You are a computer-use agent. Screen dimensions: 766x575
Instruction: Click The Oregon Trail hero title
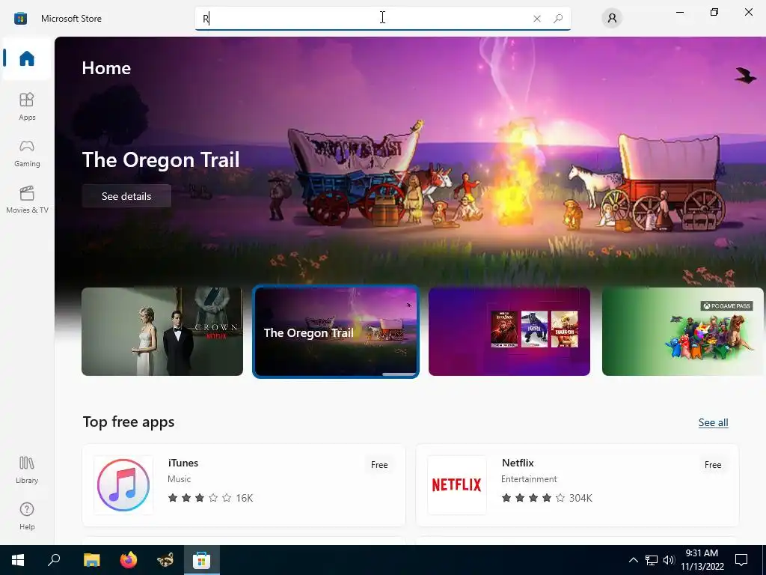pyautogui.click(x=161, y=159)
